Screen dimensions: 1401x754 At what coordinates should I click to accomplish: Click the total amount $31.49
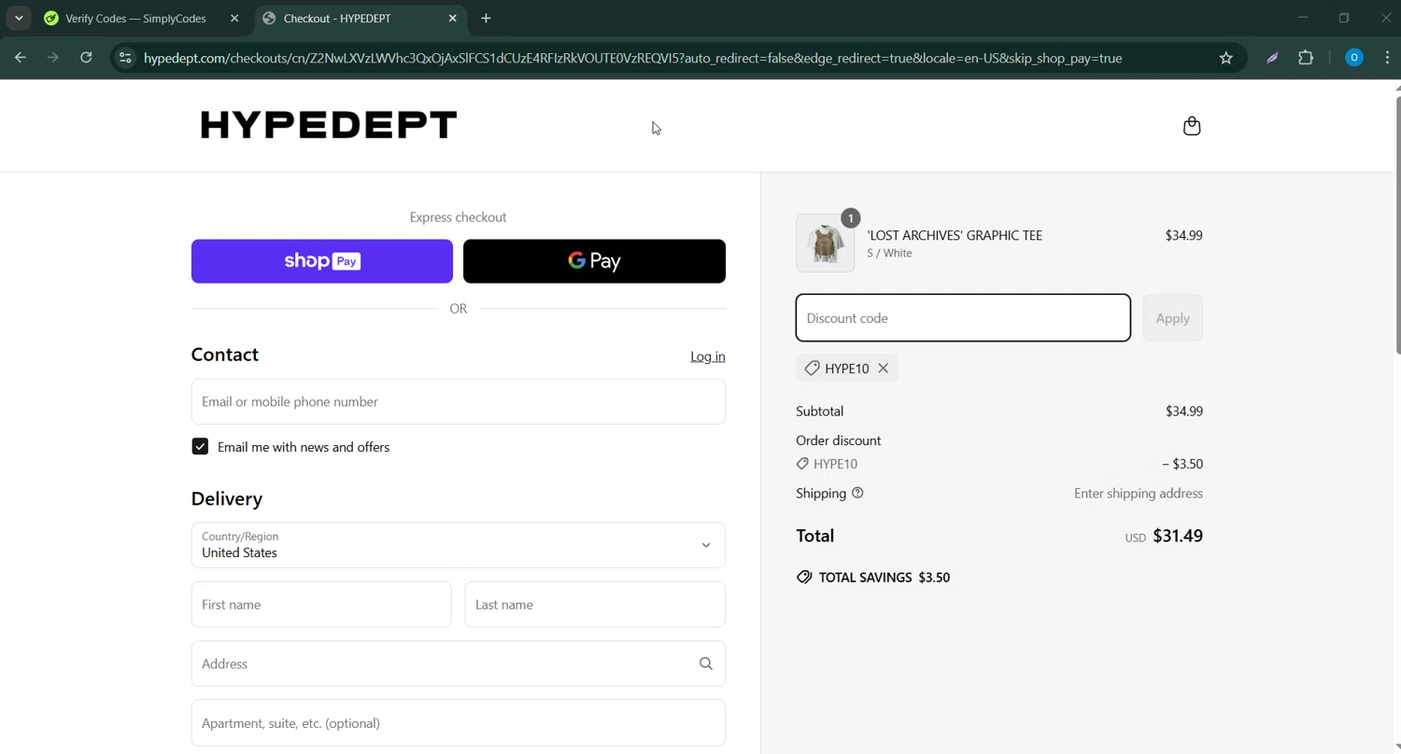pyautogui.click(x=1178, y=536)
